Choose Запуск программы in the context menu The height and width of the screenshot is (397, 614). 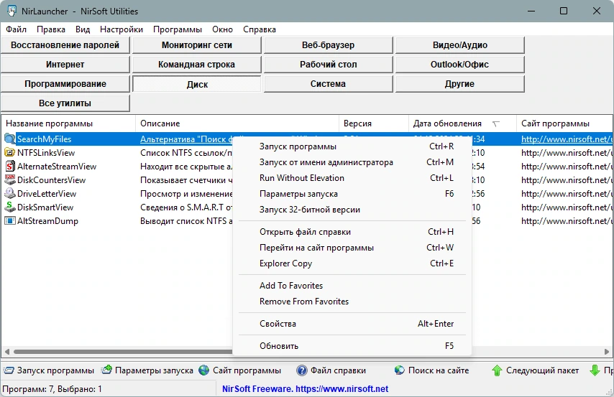(x=352, y=146)
